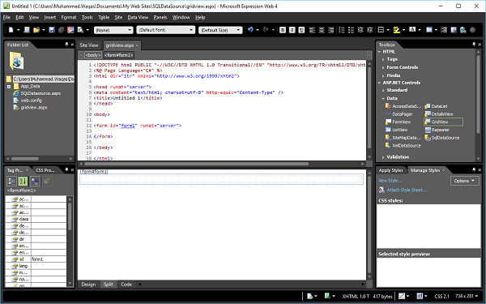This screenshot has height=304, width=486.
Task: Click the Borders toolbar icon
Action: tap(382, 30)
